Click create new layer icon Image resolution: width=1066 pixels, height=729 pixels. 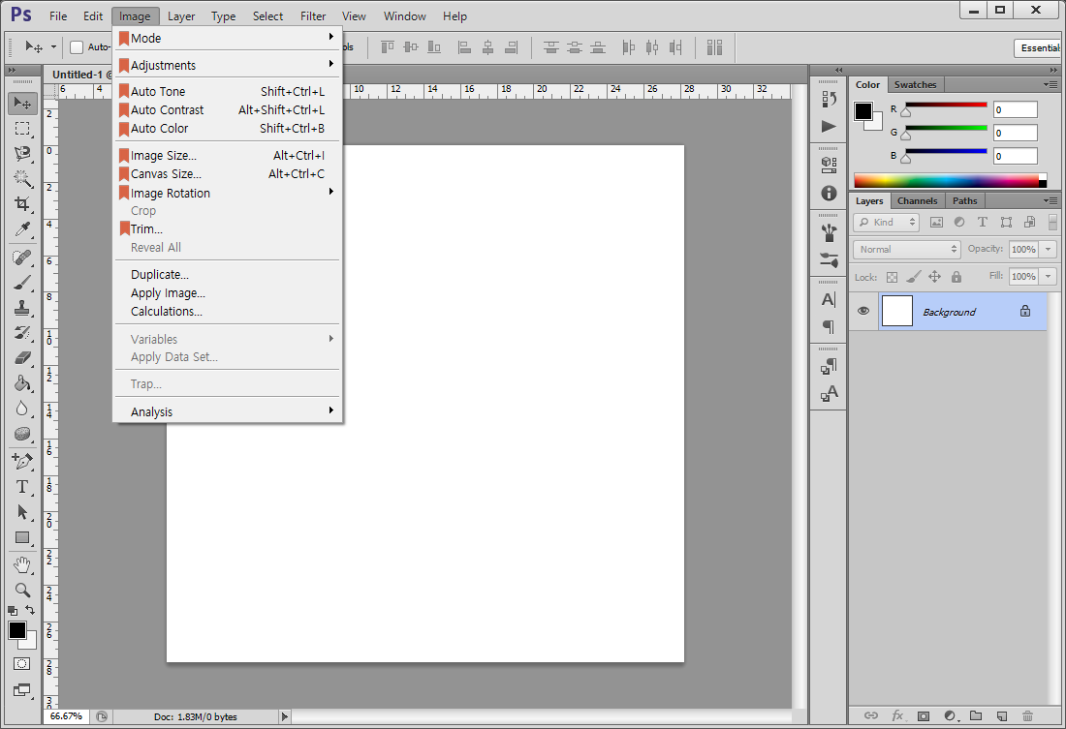click(1001, 715)
